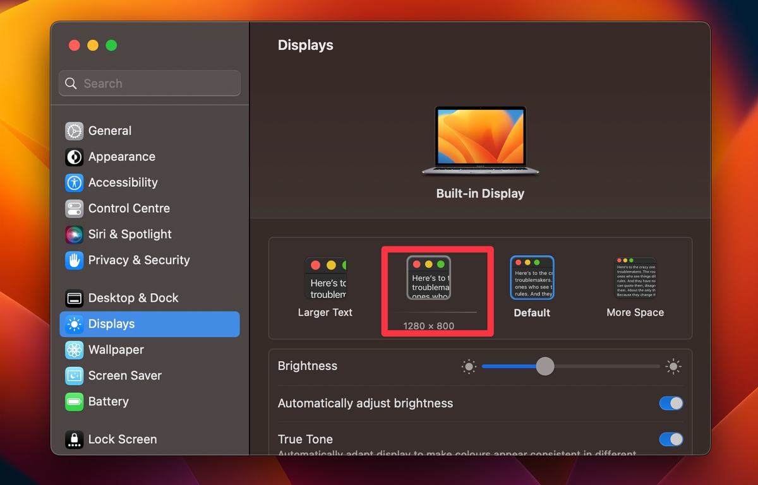Turn off True Tone
The height and width of the screenshot is (485, 758).
[x=671, y=440]
